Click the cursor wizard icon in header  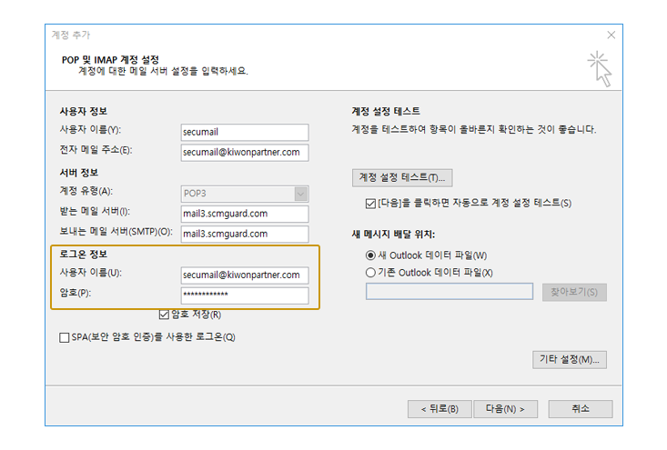coord(599,69)
